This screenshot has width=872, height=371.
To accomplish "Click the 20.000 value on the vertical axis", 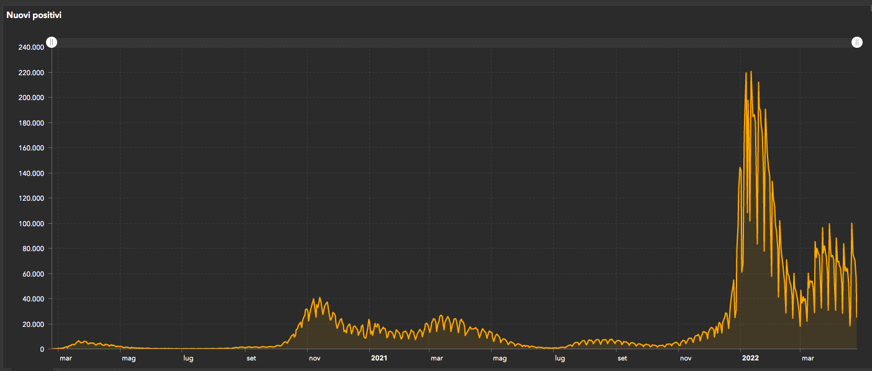I will tap(33, 324).
